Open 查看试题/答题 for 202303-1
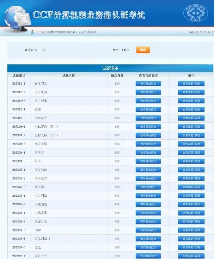 coord(191,213)
